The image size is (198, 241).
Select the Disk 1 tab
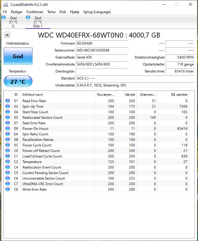[38, 22]
